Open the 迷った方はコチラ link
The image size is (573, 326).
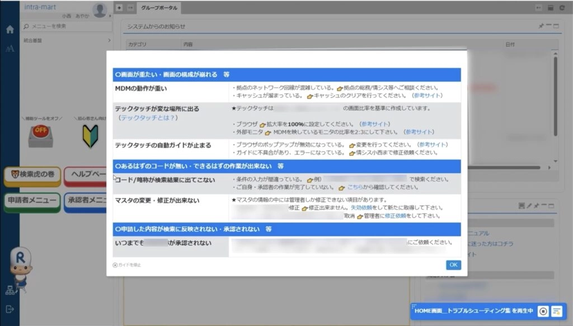[x=491, y=244]
